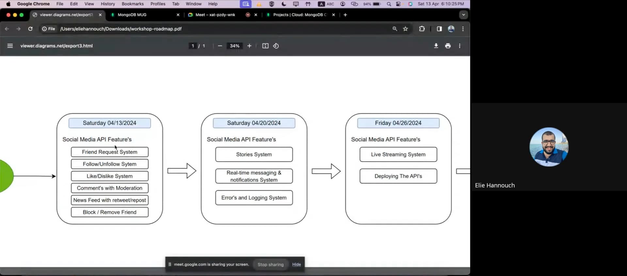This screenshot has height=276, width=627.
Task: Open a new tab with plus button
Action: point(345,15)
